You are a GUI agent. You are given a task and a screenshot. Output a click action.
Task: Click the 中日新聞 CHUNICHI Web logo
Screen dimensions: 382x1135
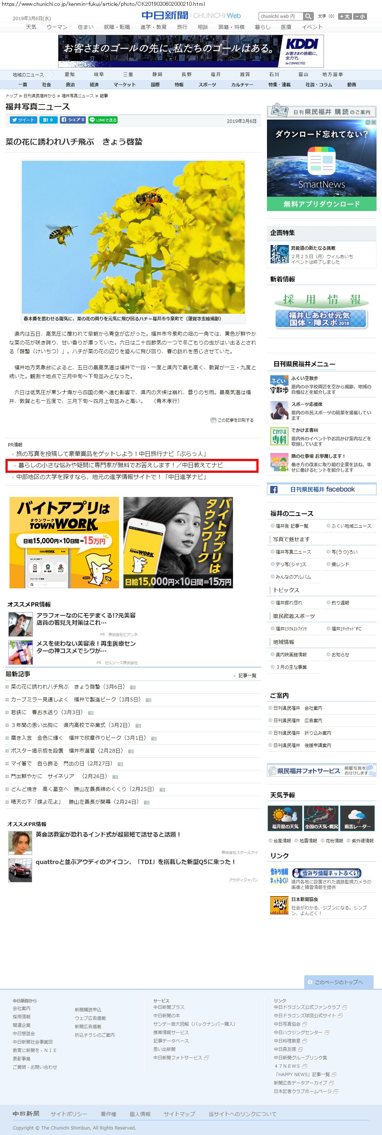191,15
